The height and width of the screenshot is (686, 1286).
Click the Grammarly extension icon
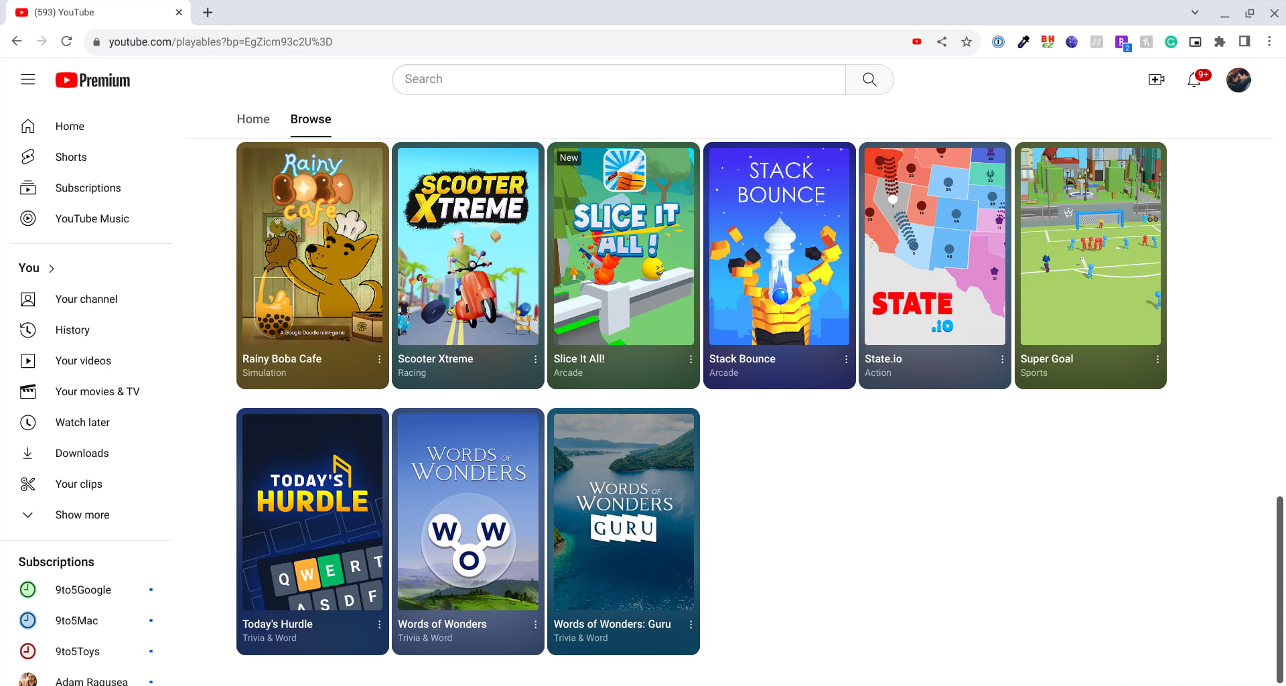click(x=1171, y=42)
